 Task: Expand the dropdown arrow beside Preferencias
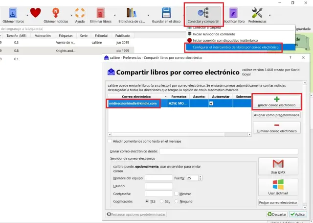[x=269, y=15]
